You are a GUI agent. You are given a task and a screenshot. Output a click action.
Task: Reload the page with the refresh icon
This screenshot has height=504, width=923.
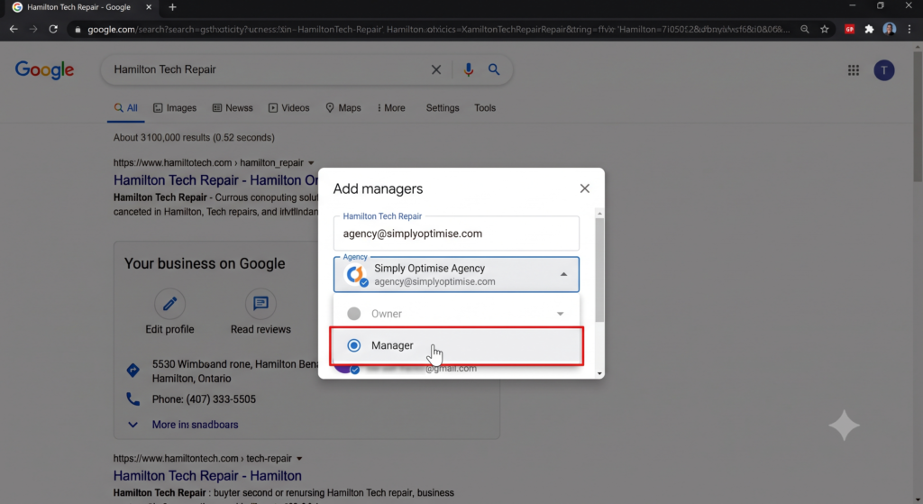pos(53,29)
